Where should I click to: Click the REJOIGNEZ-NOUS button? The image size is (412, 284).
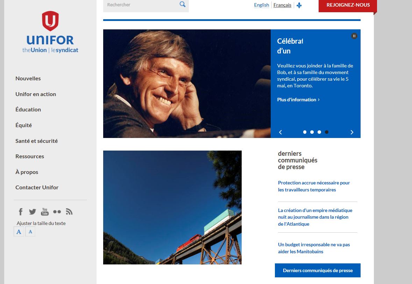348,5
